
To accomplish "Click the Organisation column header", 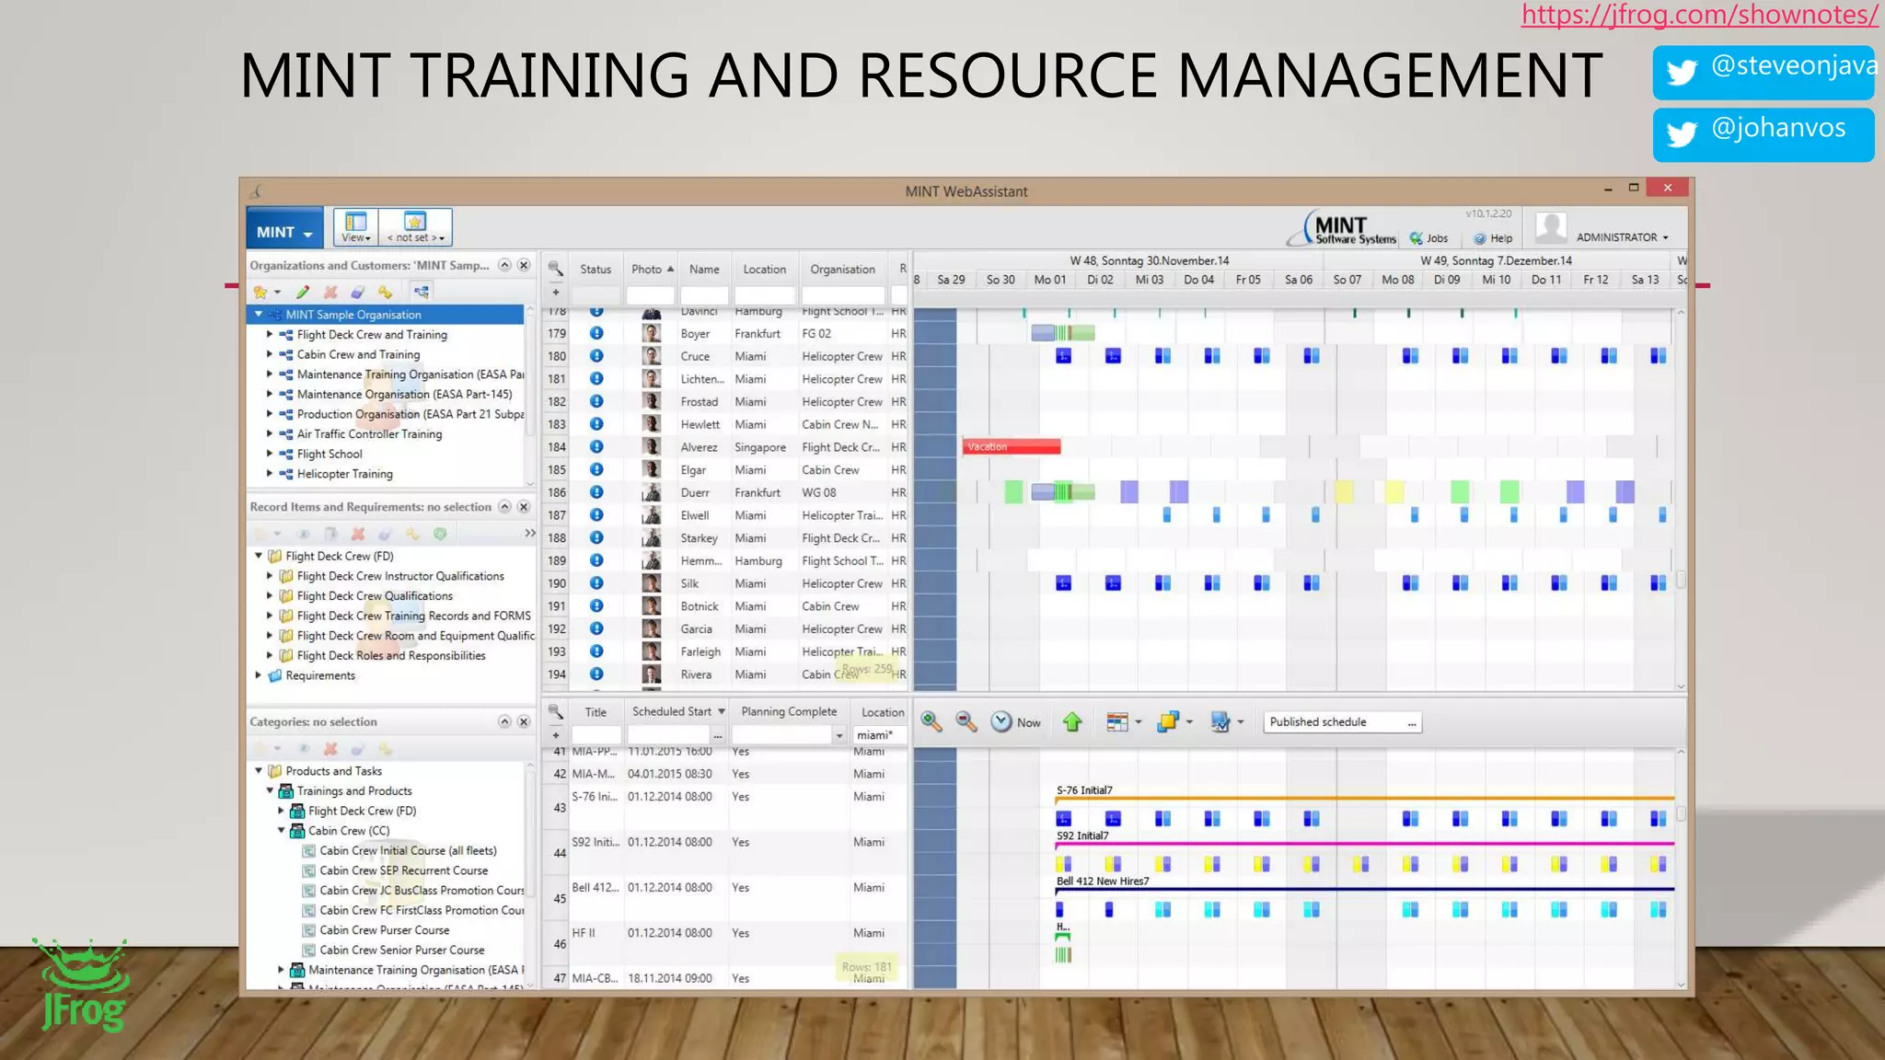I will pyautogui.click(x=842, y=270).
